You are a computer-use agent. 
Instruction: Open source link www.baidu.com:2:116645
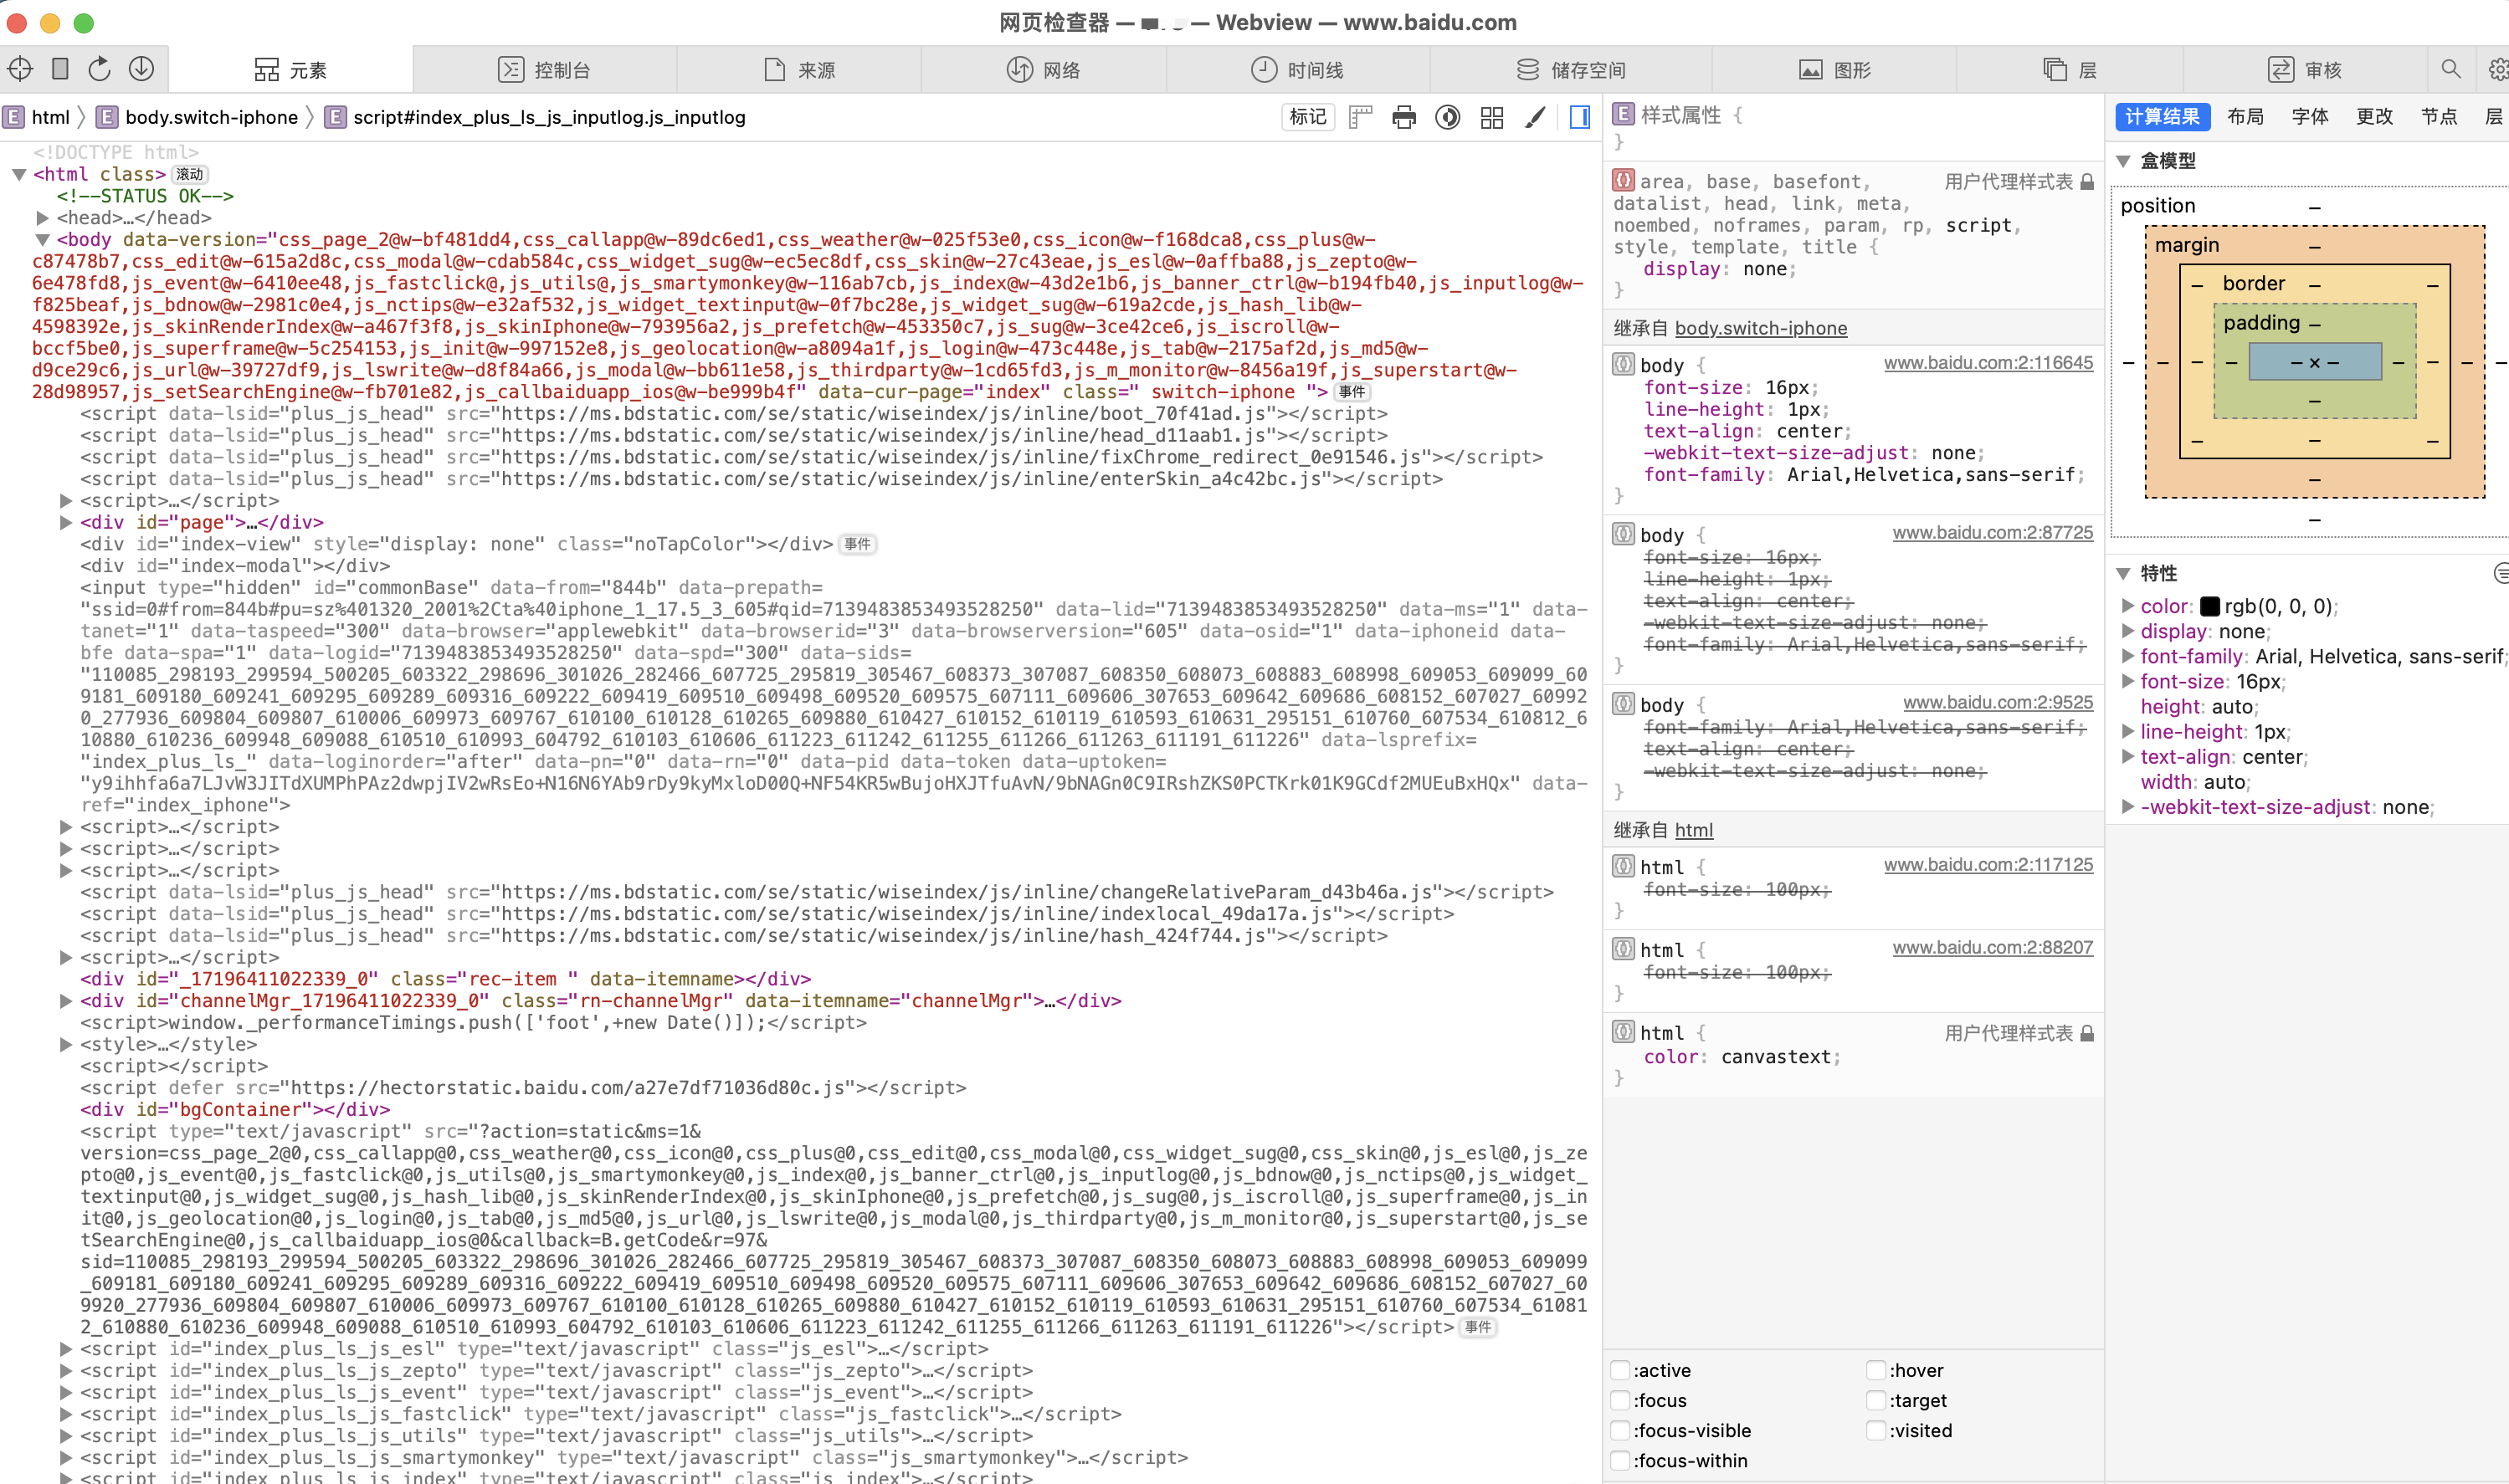(x=1988, y=363)
